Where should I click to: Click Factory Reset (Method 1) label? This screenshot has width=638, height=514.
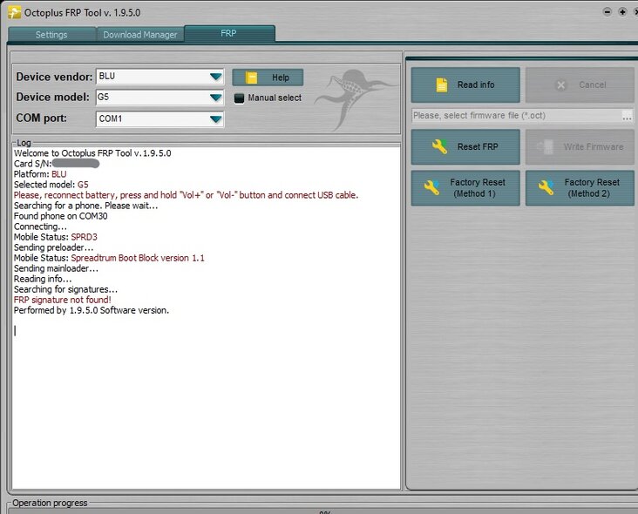tap(478, 188)
